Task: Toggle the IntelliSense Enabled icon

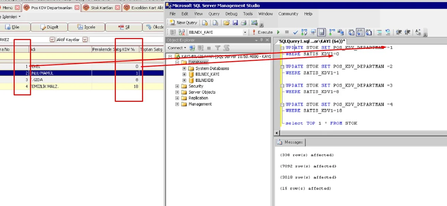Action: tap(322, 32)
